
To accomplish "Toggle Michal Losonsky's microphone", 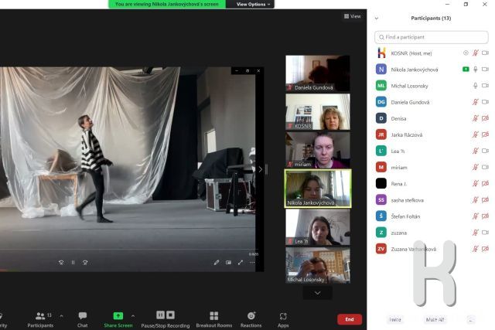I will 475,86.
